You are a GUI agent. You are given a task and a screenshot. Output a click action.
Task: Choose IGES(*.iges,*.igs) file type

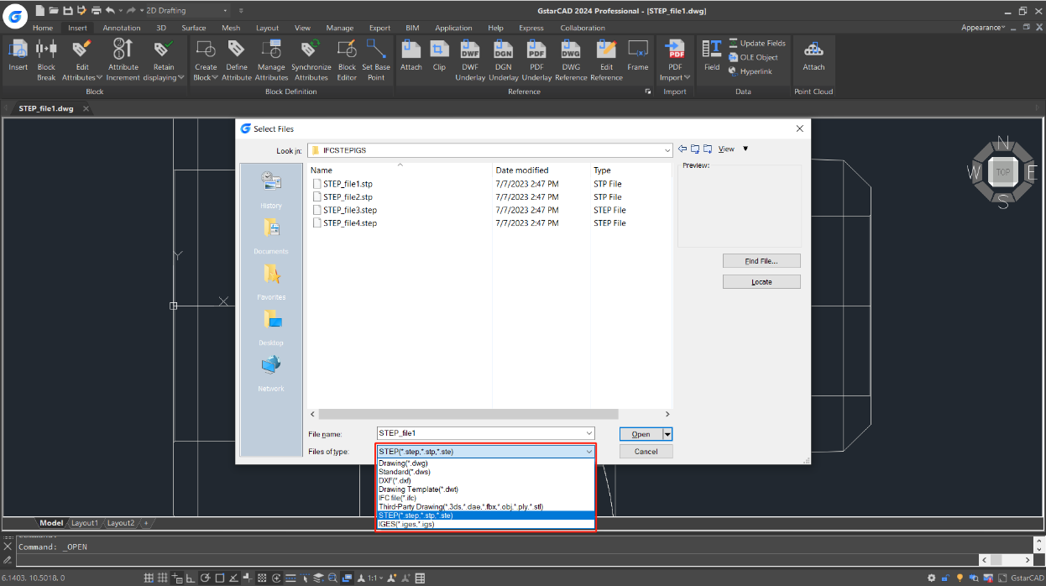click(x=485, y=525)
